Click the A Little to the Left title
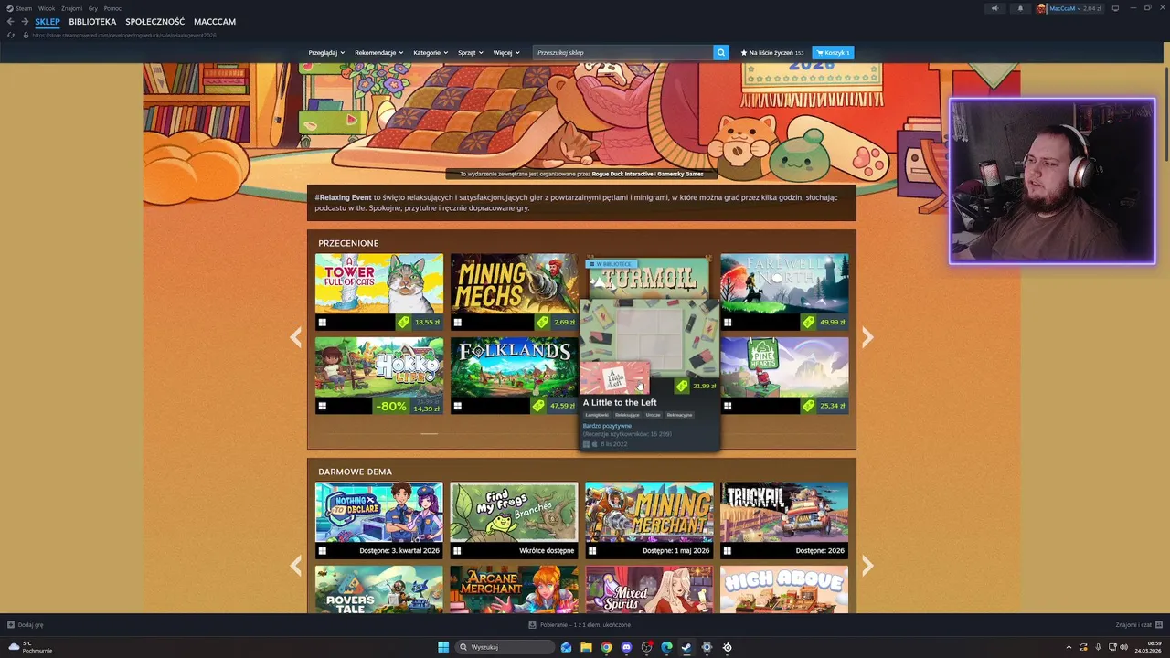 click(620, 402)
